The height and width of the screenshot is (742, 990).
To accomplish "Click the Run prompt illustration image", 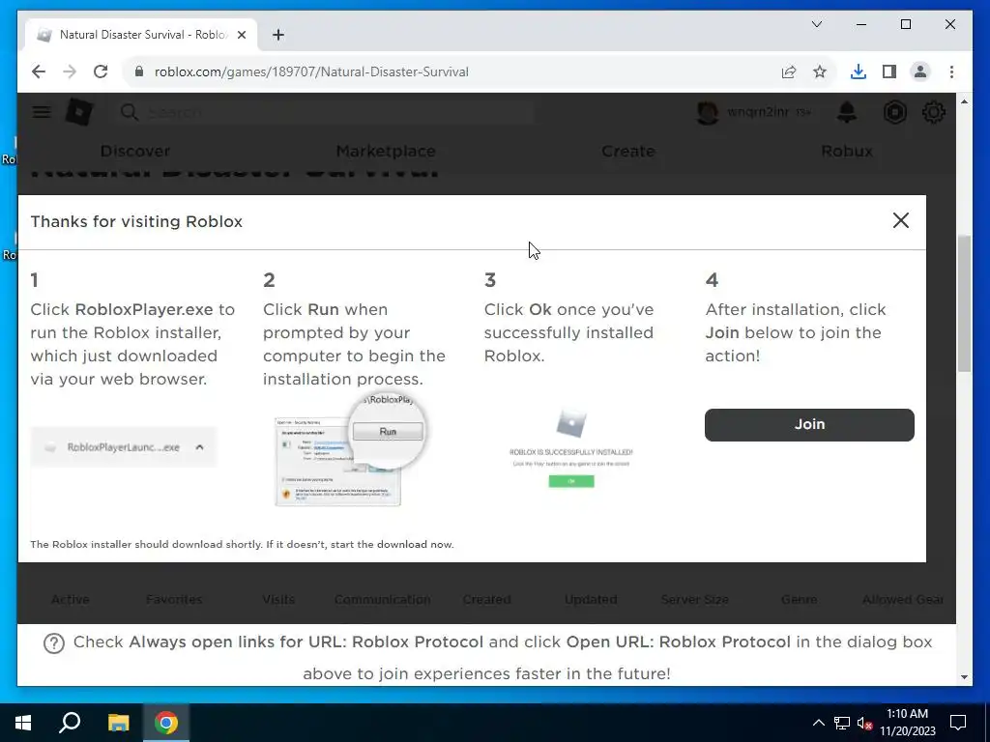I will [350, 450].
